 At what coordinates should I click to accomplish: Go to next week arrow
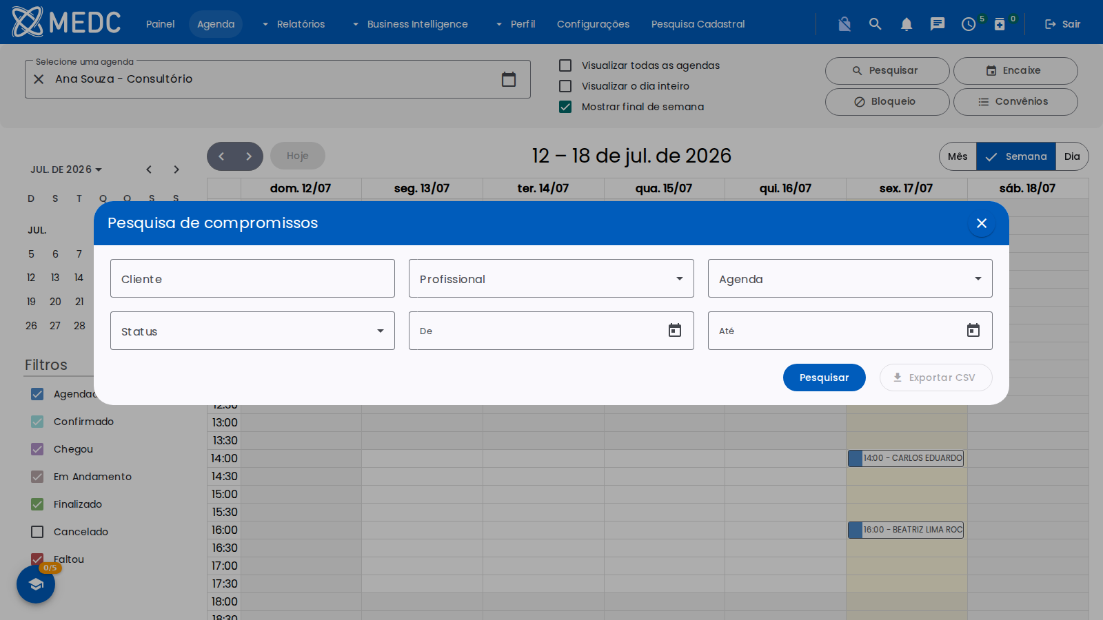pyautogui.click(x=249, y=156)
